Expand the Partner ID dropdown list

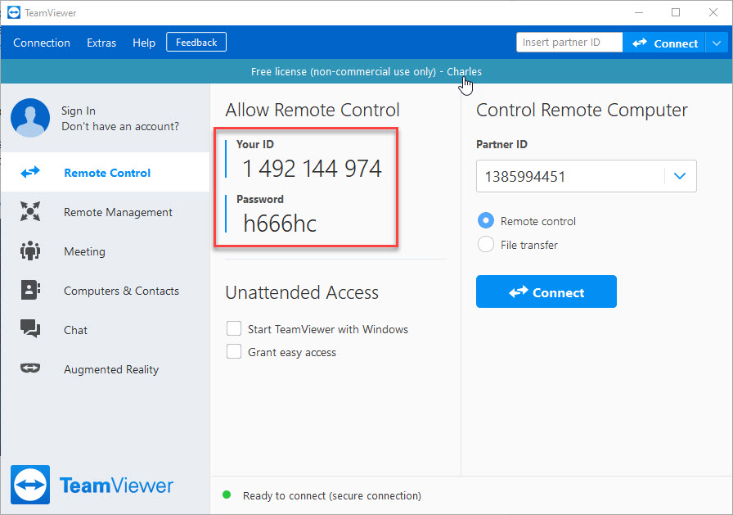pos(679,176)
